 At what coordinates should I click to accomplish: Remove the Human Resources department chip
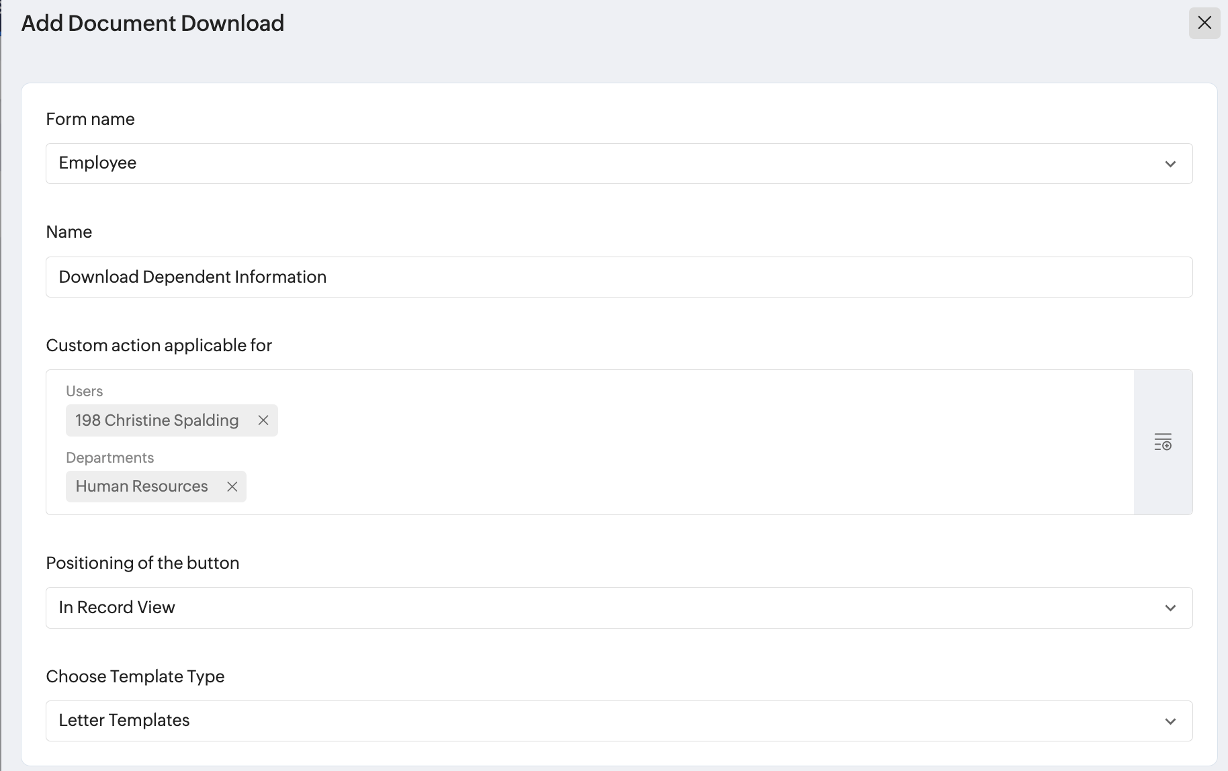(232, 487)
